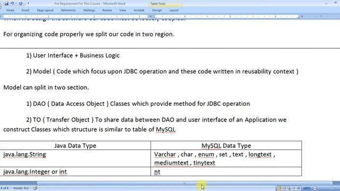Click the underlined word 'MySQL' in paragraph
The width and height of the screenshot is (340, 191).
[166, 129]
